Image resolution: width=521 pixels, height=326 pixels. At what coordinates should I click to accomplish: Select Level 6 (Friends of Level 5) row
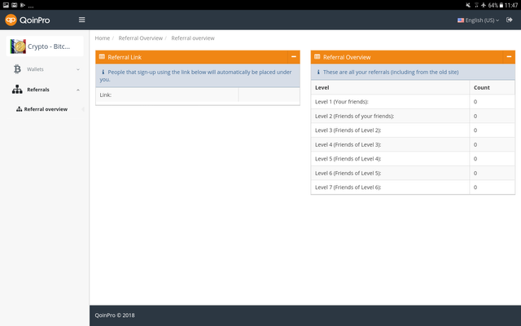coord(413,174)
